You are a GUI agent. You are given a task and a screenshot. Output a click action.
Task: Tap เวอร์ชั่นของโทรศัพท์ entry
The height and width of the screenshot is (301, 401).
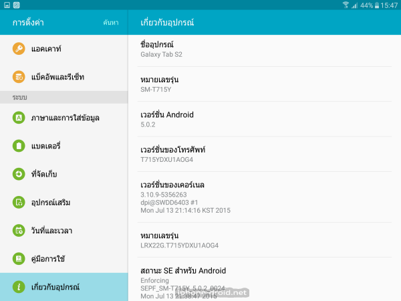[265, 154]
